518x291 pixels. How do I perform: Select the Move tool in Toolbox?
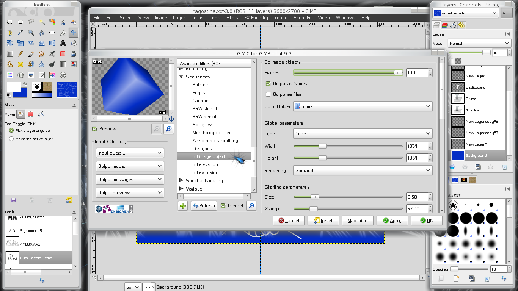73,33
